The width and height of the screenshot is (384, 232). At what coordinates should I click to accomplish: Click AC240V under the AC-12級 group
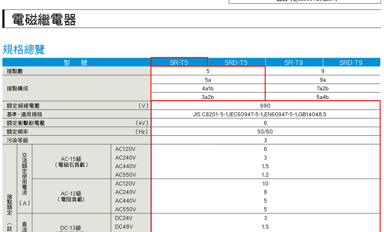pos(125,192)
